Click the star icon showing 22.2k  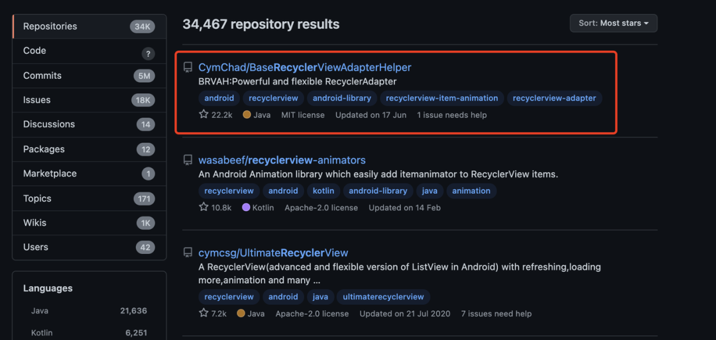(x=204, y=114)
